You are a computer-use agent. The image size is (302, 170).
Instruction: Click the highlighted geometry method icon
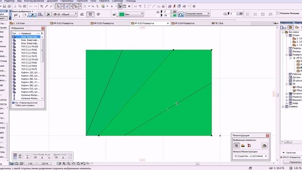coord(32,15)
